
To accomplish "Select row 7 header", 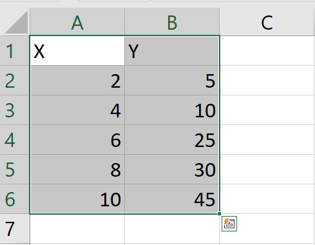I will (x=15, y=229).
